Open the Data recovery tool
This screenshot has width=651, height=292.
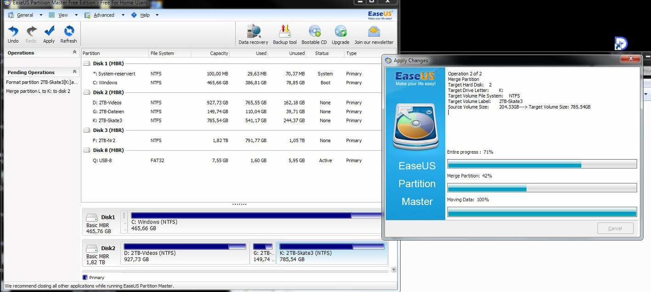(253, 31)
